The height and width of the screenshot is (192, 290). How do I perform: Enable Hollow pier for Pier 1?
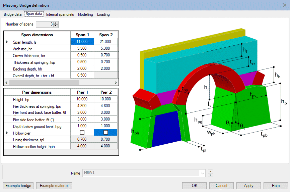point(82,133)
